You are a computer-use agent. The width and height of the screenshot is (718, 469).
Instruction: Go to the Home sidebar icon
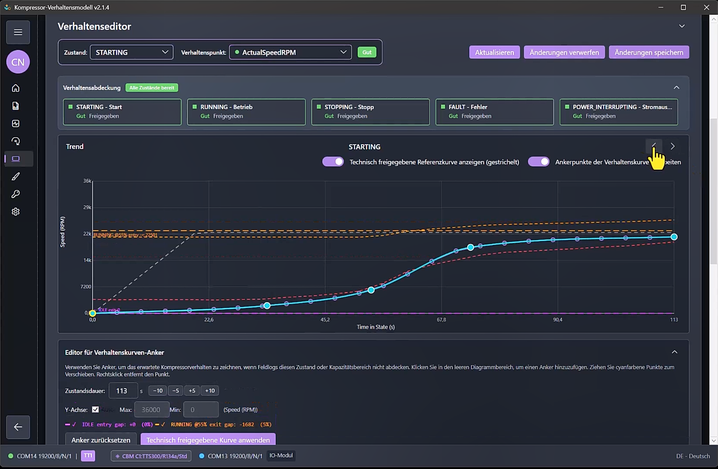[16, 88]
